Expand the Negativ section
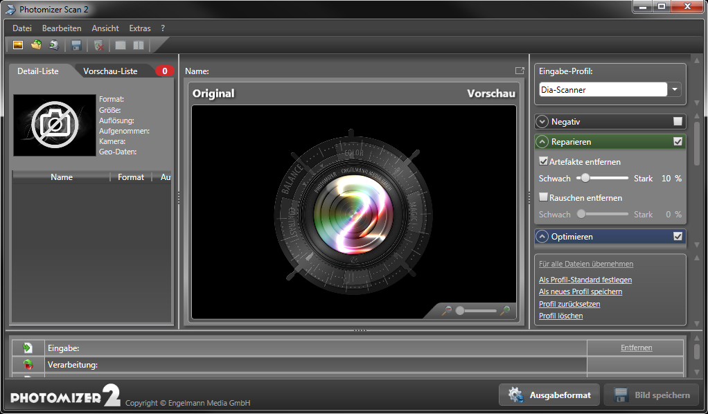This screenshot has height=414, width=708. point(542,122)
